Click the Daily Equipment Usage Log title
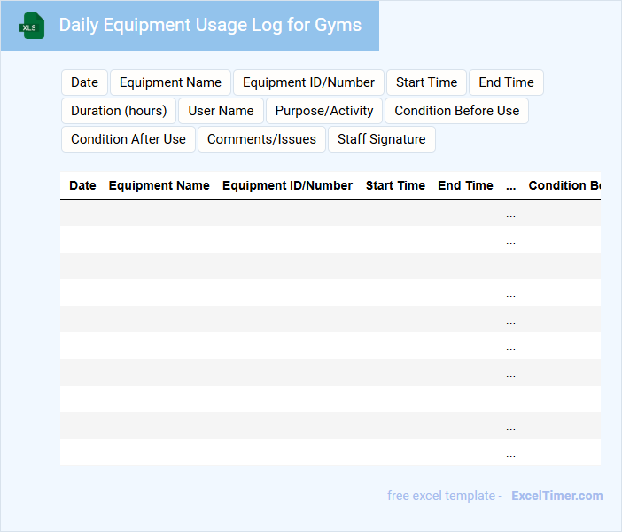622x532 pixels. point(210,25)
